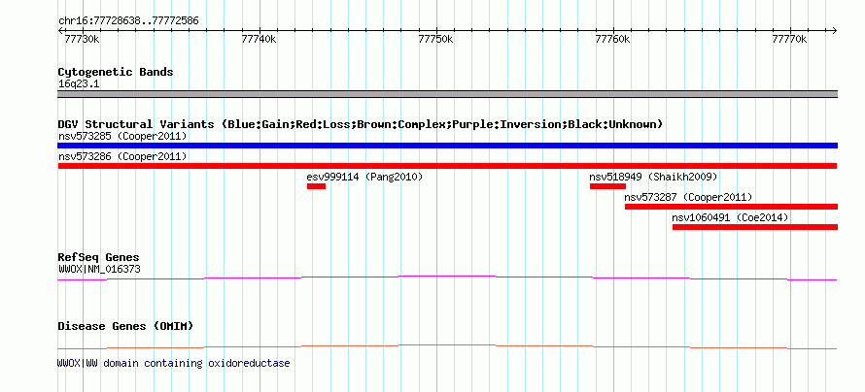This screenshot has height=392, width=865.
Task: Click the 16q23.1 band label
Action: pyautogui.click(x=79, y=84)
